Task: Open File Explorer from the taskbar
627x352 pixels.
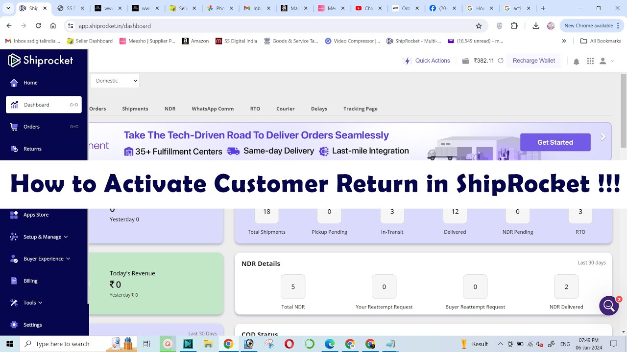Action: (208, 344)
